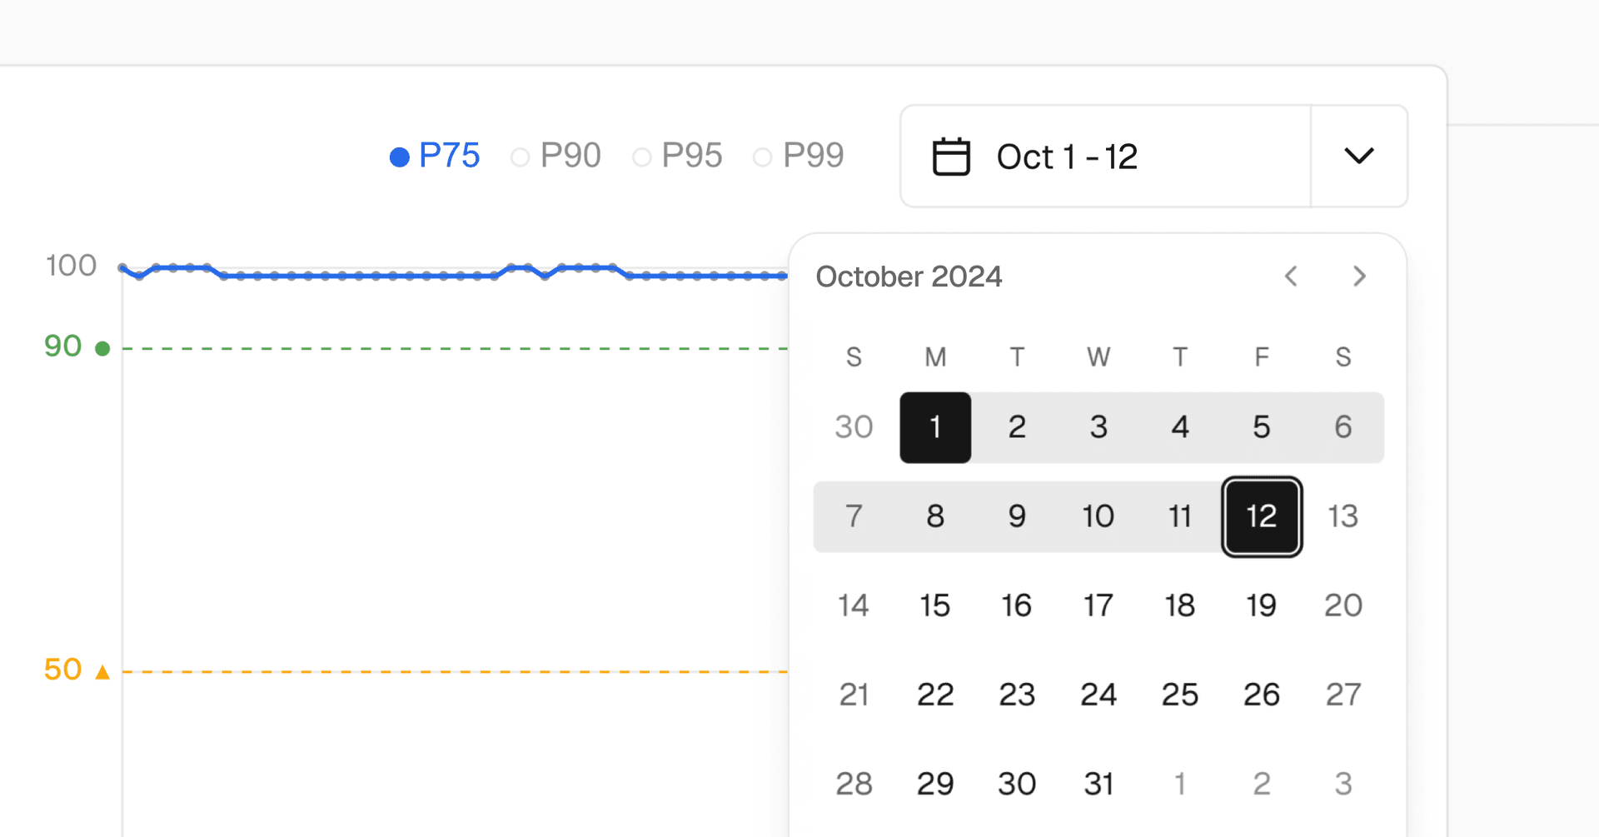This screenshot has height=837, width=1599.
Task: Click the last data point on blue line
Action: point(782,276)
